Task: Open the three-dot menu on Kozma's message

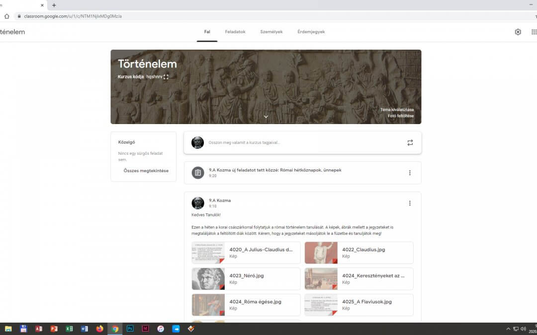Action: coord(410,202)
